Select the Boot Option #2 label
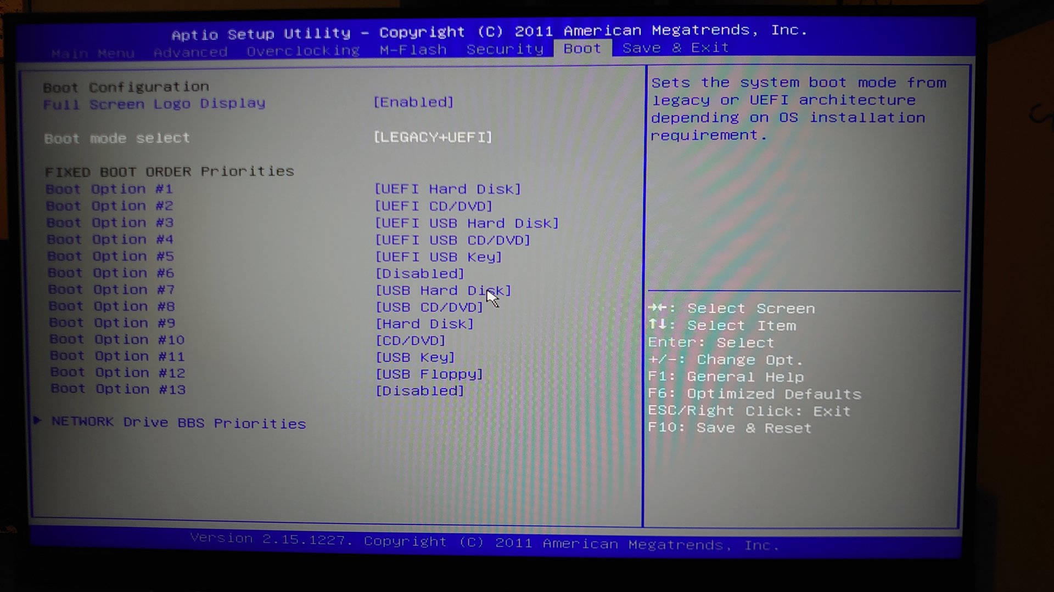Screen dimensions: 1054x592 click(x=109, y=206)
